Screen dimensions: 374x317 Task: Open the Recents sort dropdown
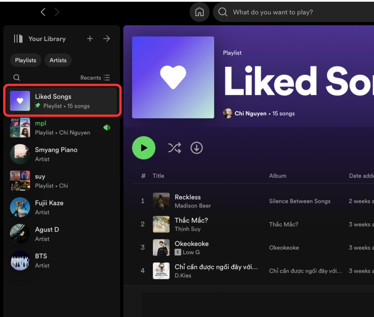(x=95, y=78)
